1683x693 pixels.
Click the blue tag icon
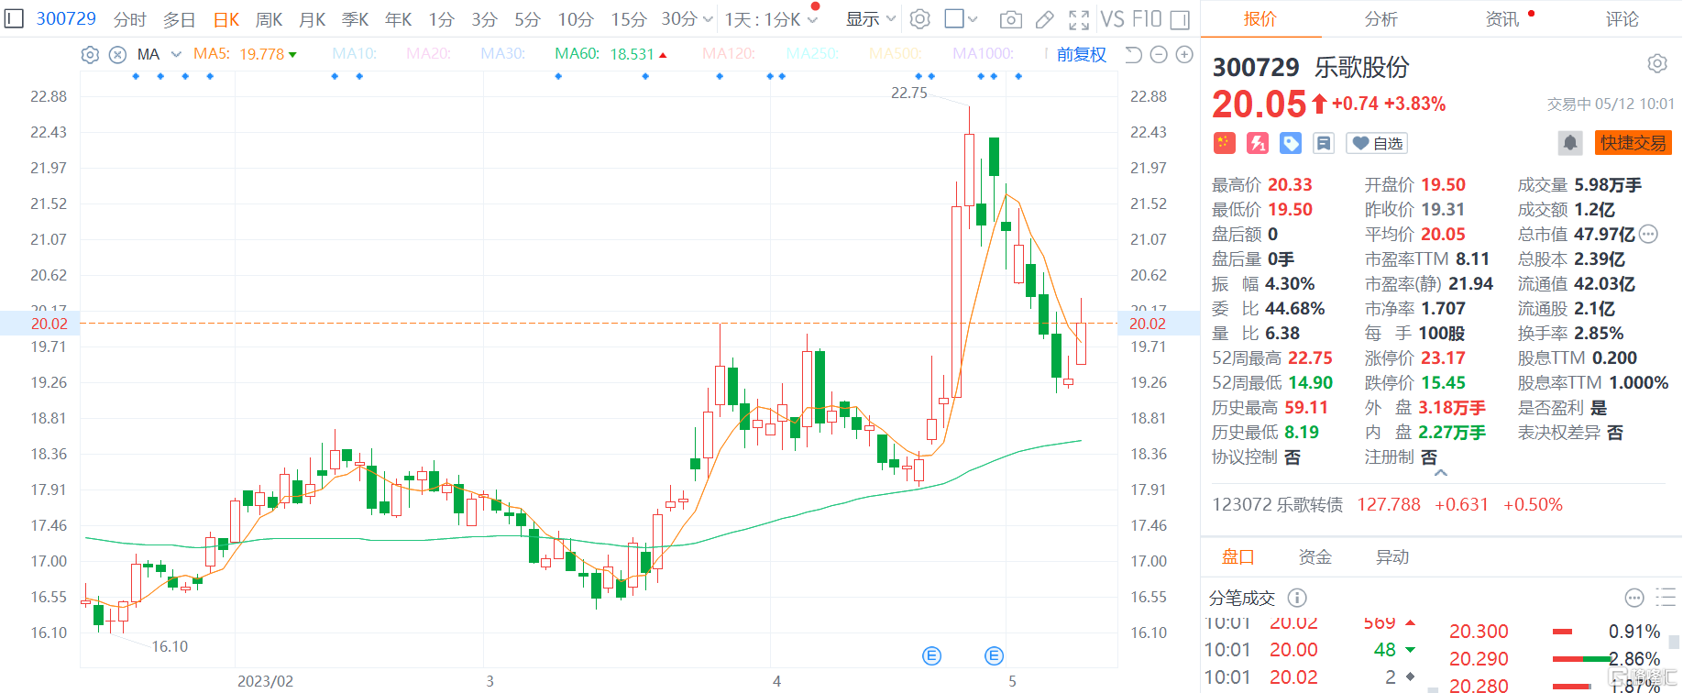1291,143
